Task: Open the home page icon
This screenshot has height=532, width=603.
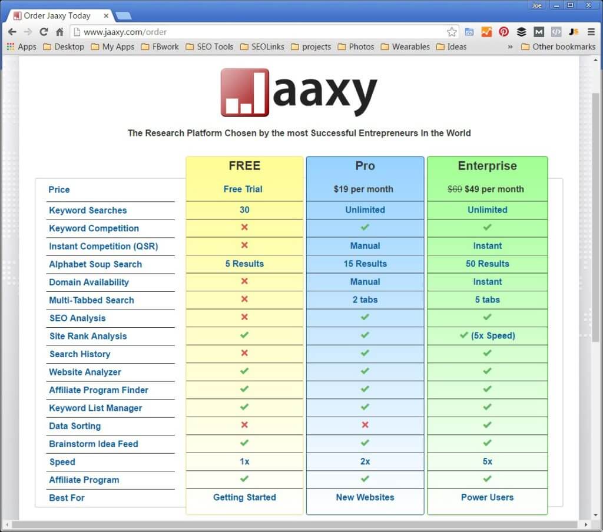Action: [59, 32]
